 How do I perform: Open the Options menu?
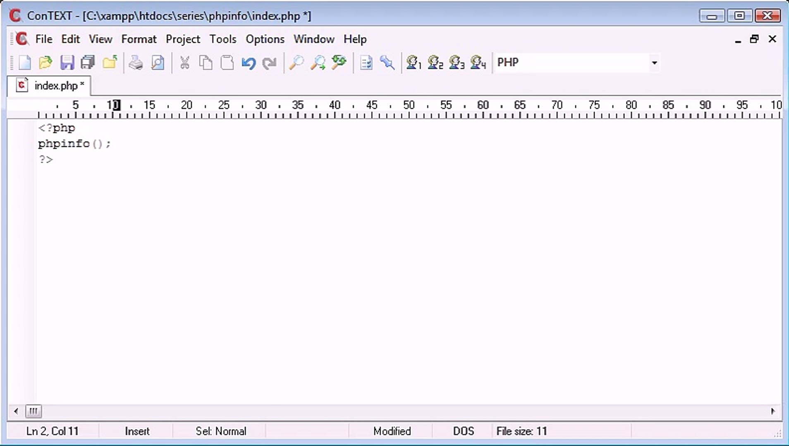point(265,39)
